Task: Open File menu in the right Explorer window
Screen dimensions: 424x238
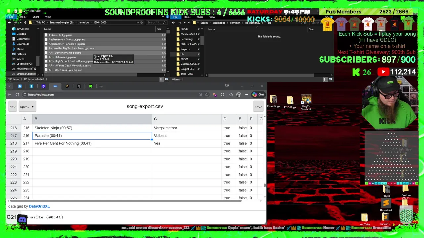Action: coord(175,17)
